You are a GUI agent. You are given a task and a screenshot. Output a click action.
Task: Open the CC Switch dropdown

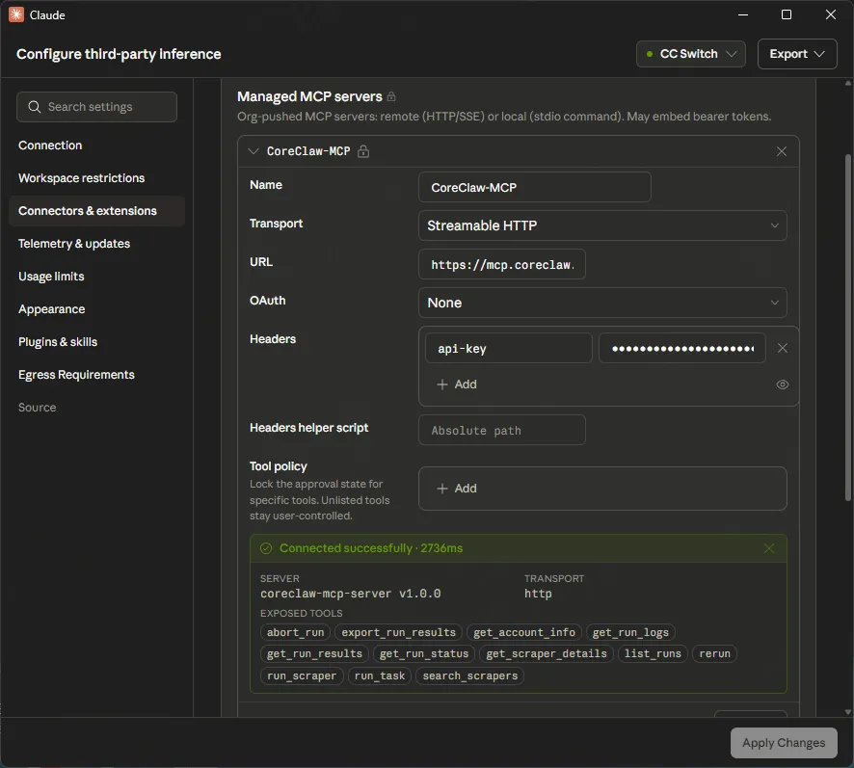click(690, 54)
